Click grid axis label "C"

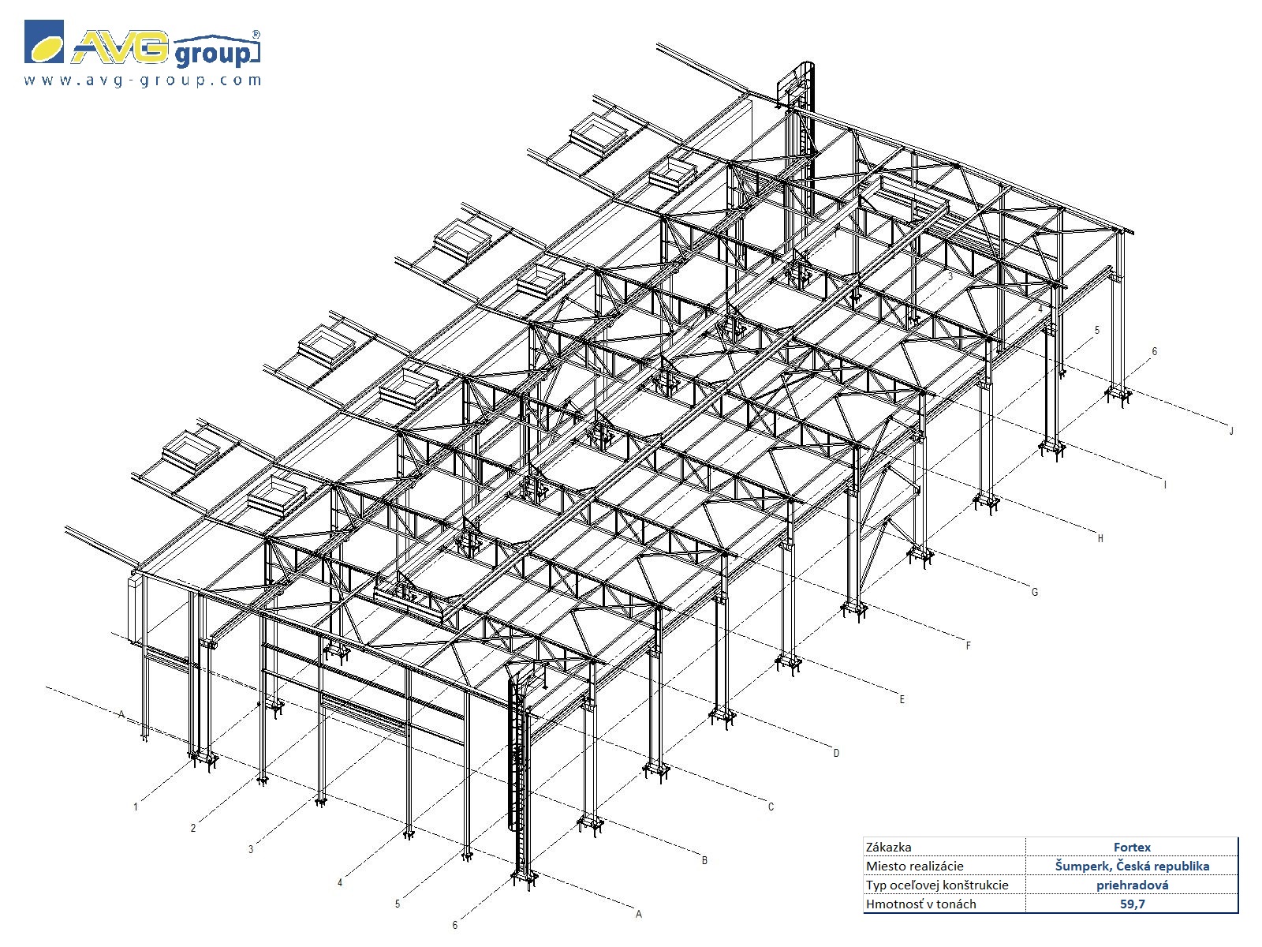pos(771,807)
